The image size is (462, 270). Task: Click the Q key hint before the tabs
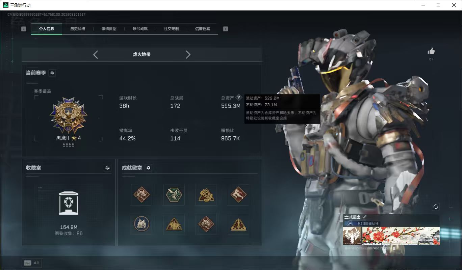click(x=23, y=29)
